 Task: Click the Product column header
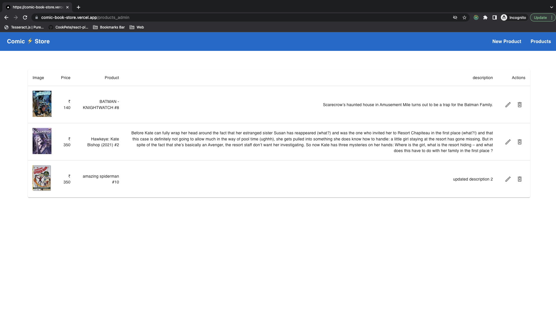click(x=112, y=78)
